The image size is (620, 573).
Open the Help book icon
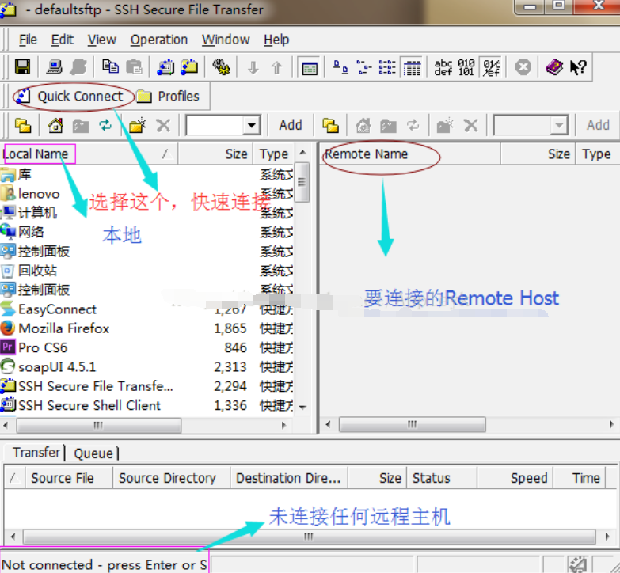coord(554,66)
